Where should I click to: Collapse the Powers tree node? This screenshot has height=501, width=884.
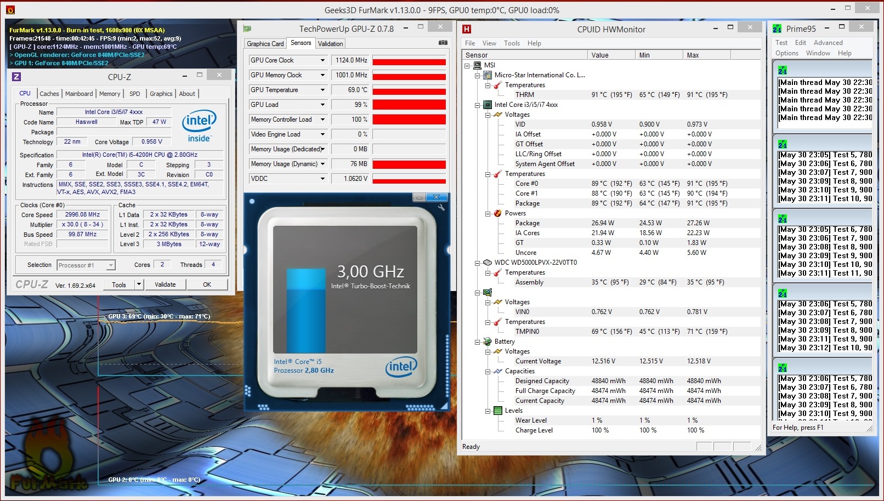click(488, 213)
